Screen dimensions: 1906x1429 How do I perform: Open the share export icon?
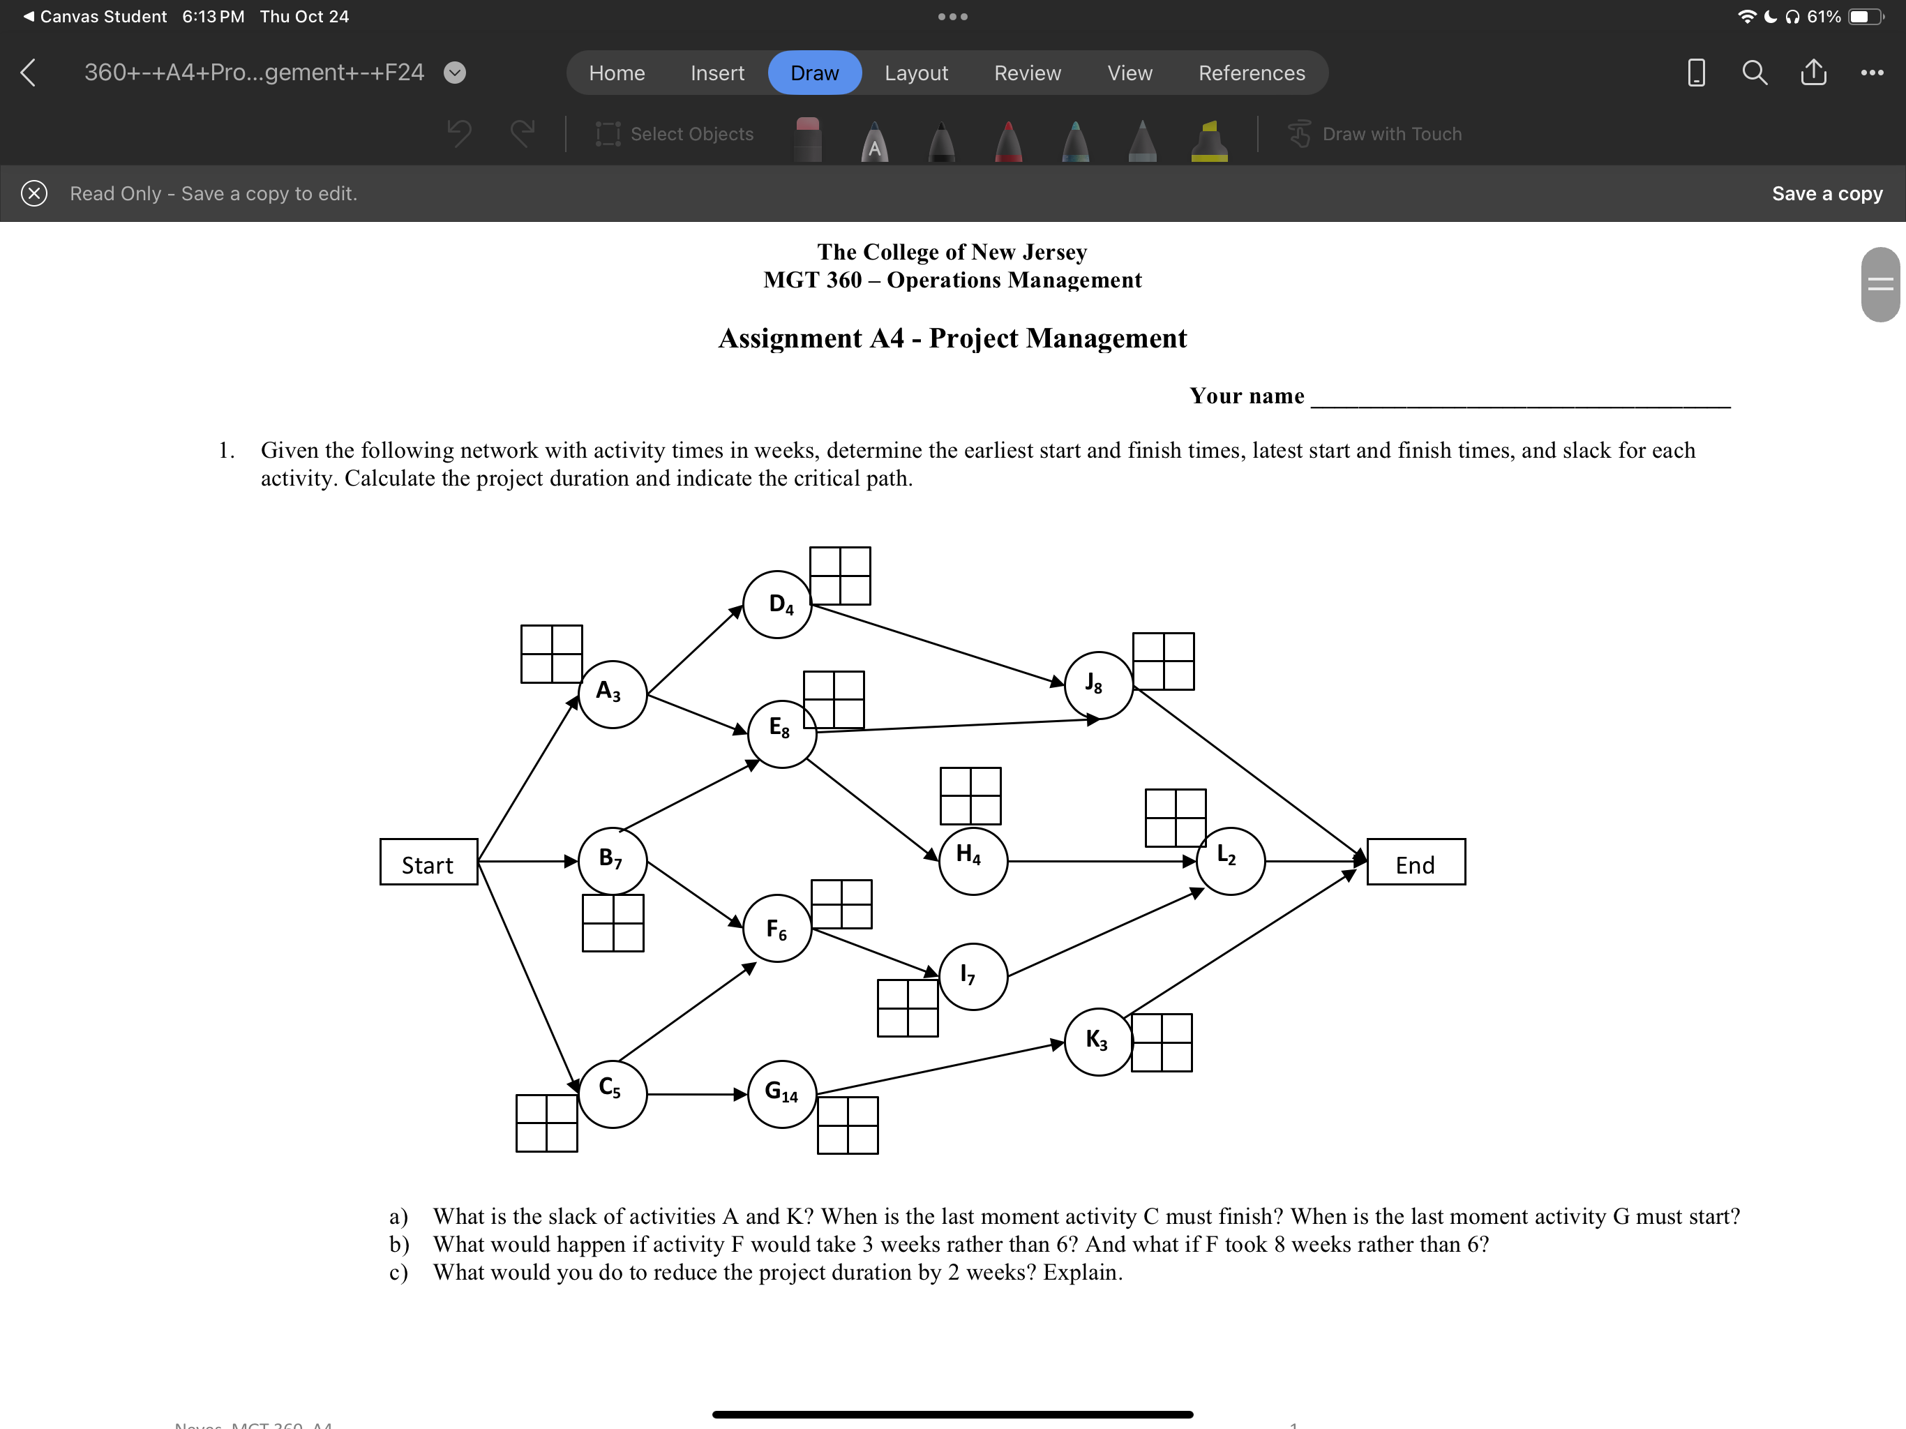1813,73
